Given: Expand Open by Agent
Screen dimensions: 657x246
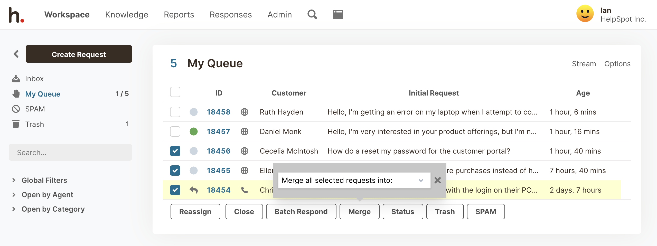Looking at the screenshot, I should [x=47, y=195].
